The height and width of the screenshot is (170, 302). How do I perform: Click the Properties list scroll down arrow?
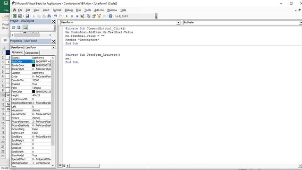53,165
